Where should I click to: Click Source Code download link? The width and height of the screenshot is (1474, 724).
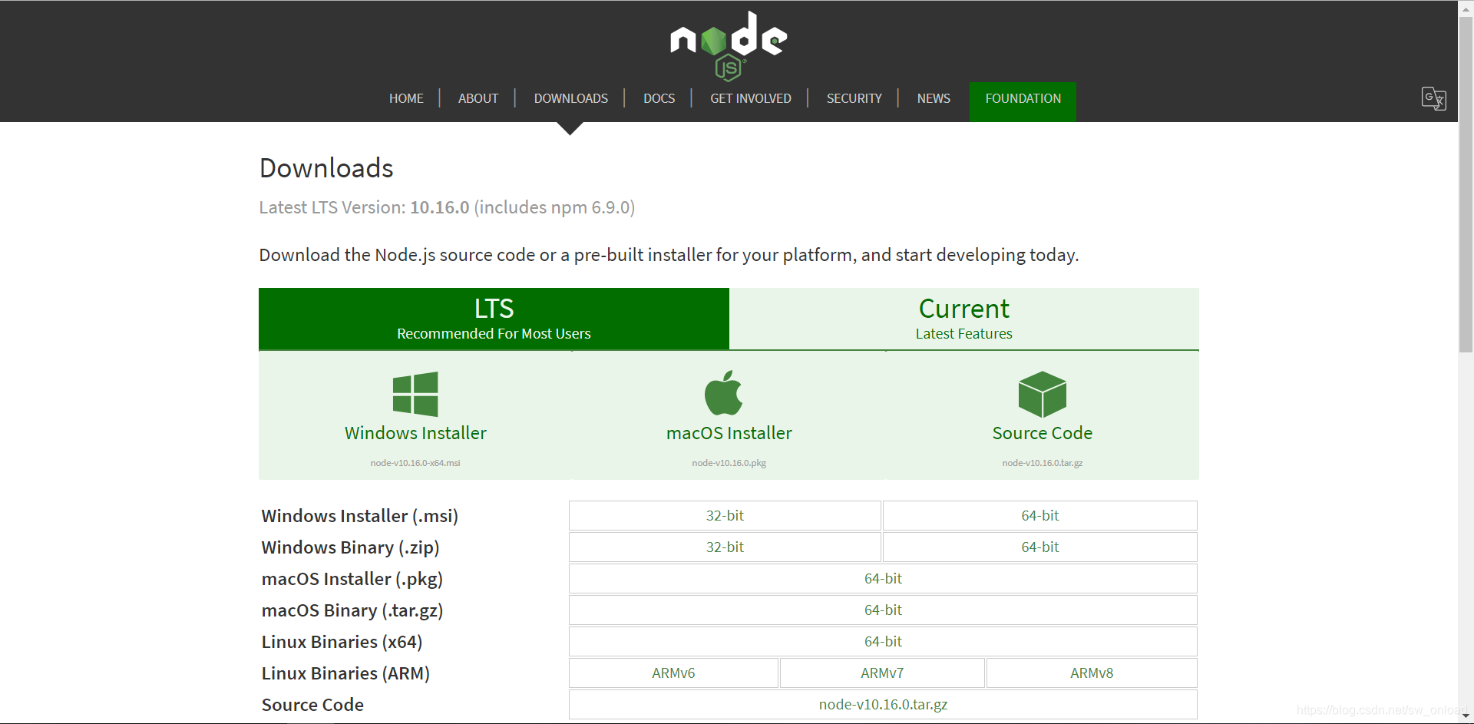pyautogui.click(x=1043, y=433)
